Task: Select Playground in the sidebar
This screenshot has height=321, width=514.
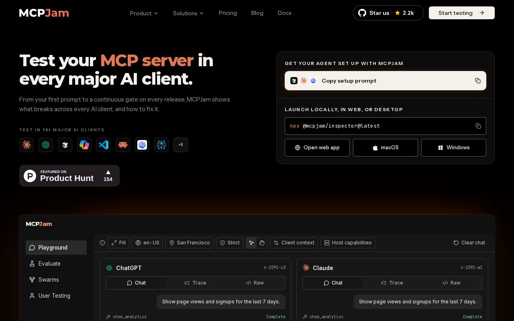Action: pos(56,248)
